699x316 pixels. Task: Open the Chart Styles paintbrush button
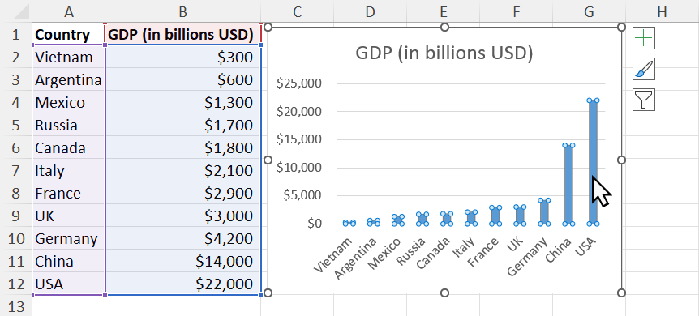click(x=643, y=69)
